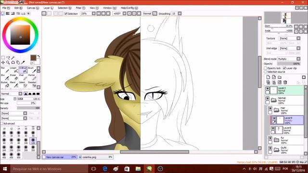Choose the Blend tool

tap(14, 85)
